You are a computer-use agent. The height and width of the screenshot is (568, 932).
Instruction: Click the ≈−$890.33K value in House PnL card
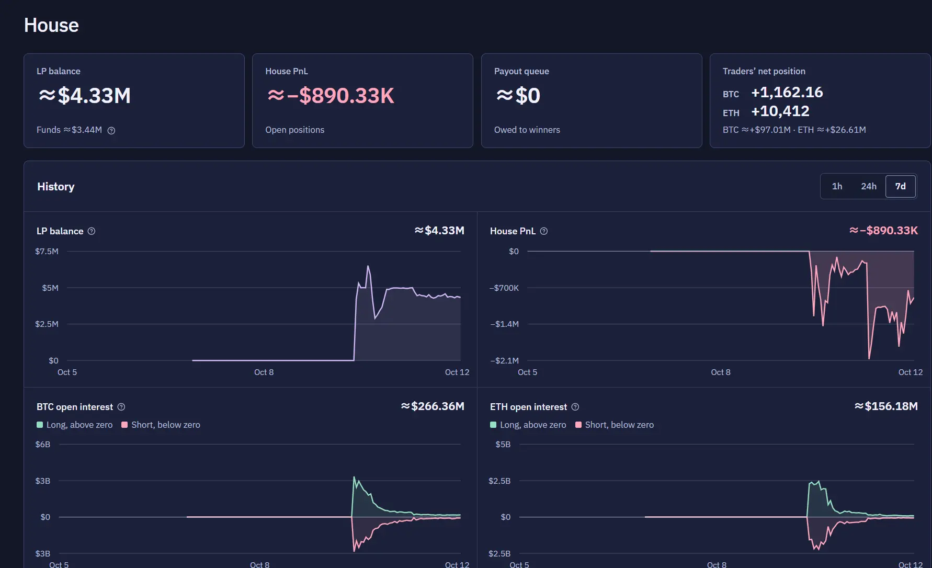(331, 96)
